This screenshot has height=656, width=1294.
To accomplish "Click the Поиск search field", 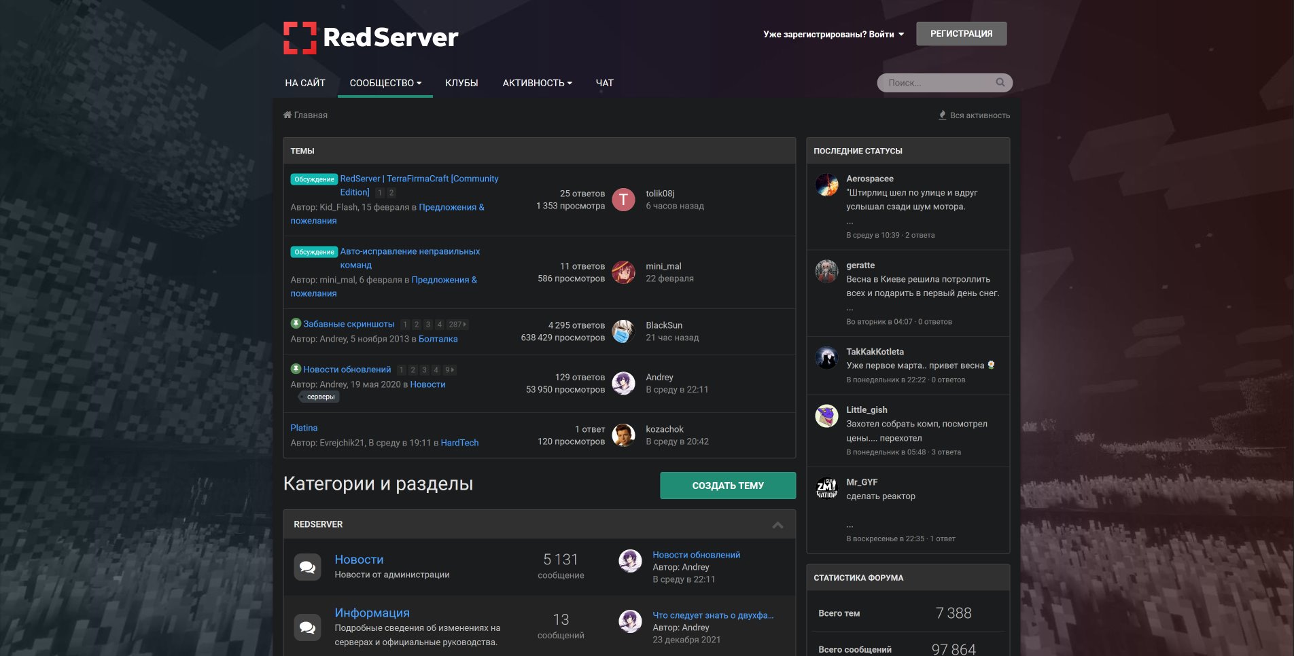I will (x=938, y=83).
